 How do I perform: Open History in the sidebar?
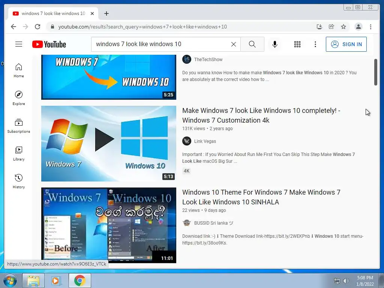[19, 181]
